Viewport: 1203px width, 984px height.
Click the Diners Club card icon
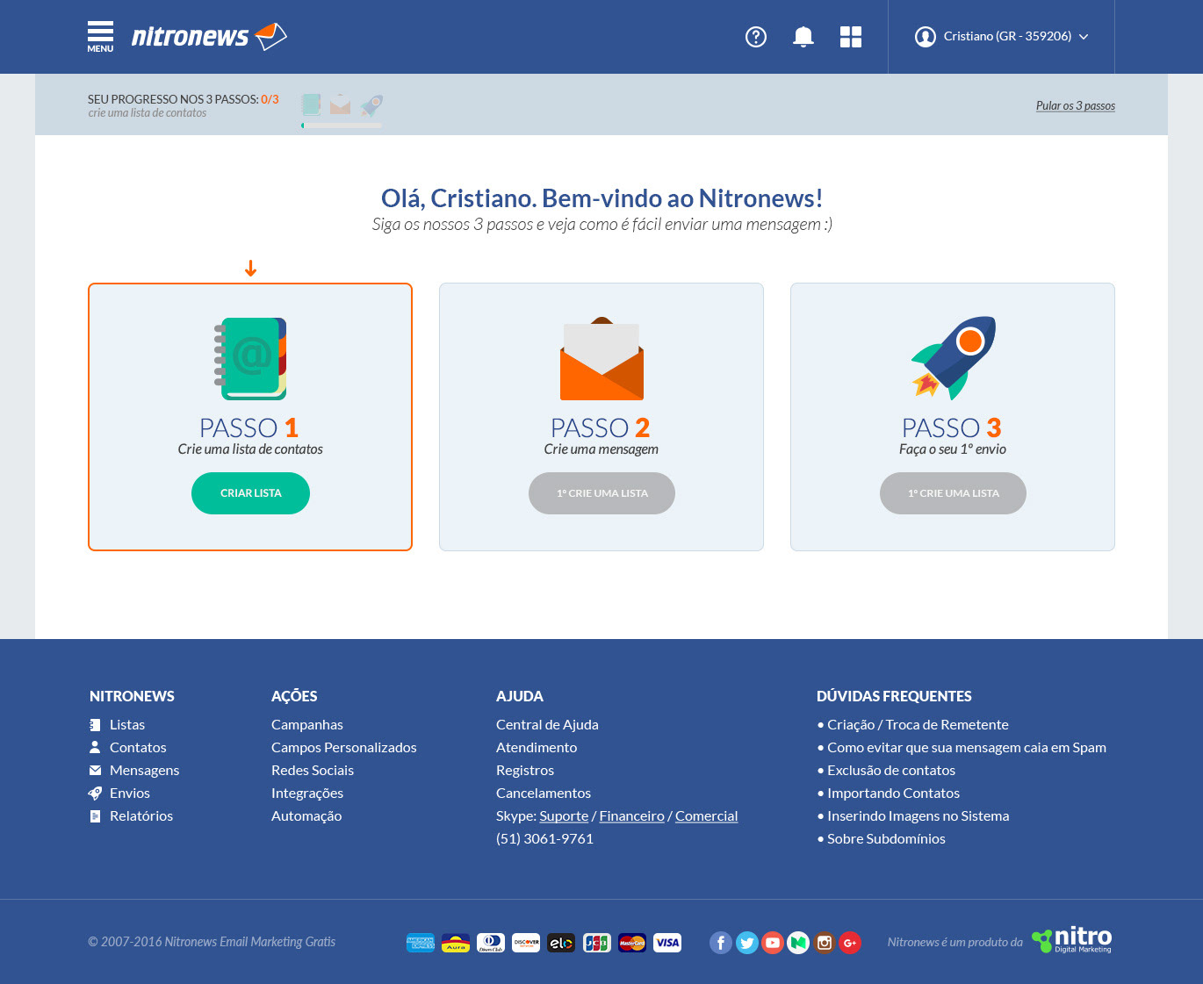click(x=491, y=943)
